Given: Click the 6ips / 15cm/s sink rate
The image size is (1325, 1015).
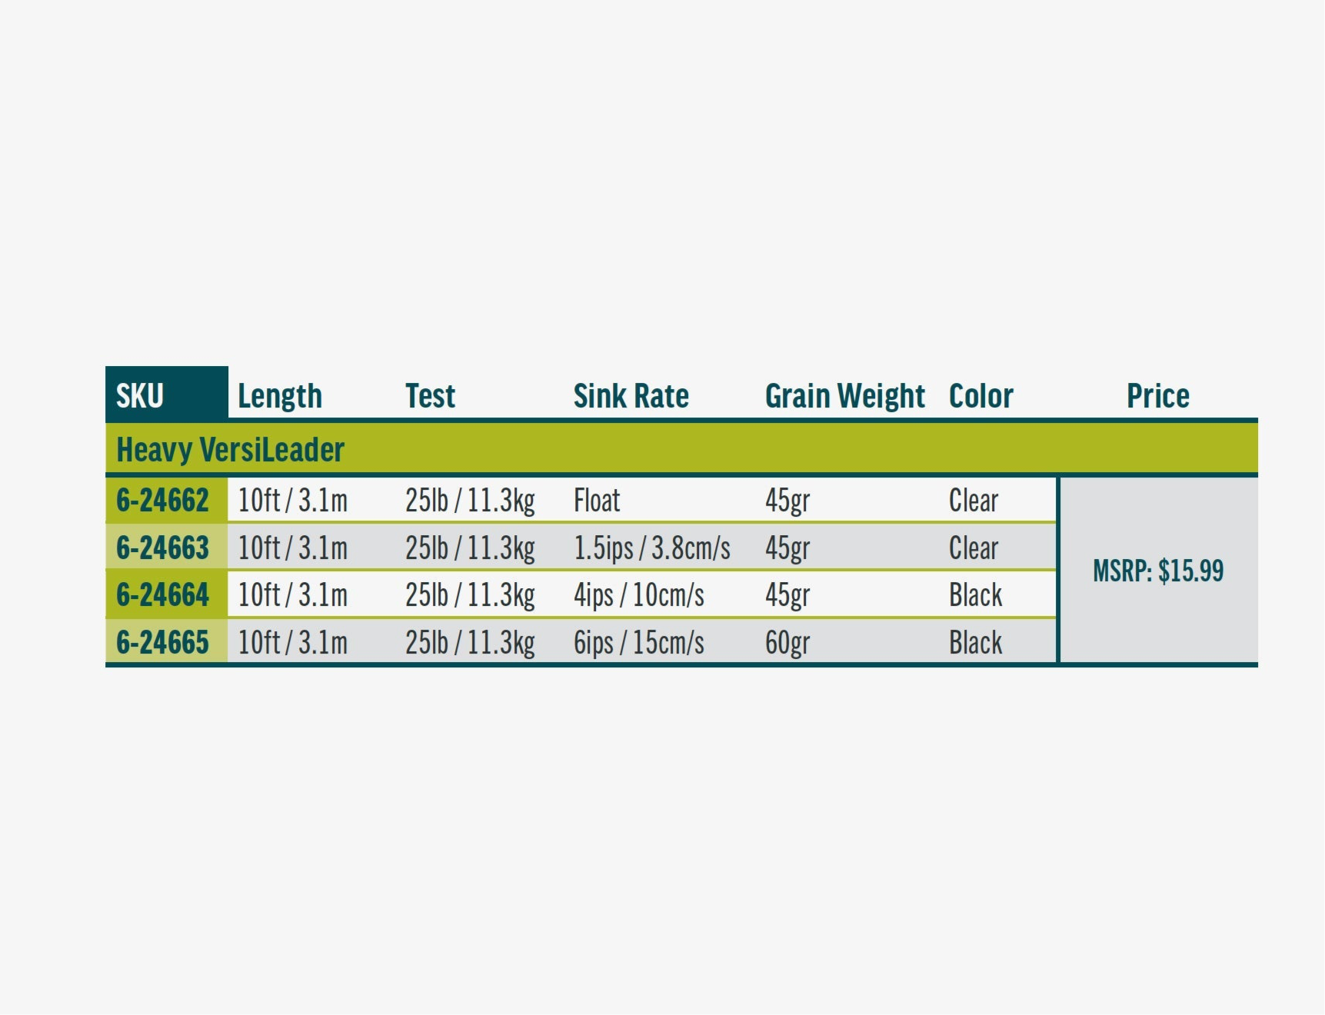Looking at the screenshot, I should [x=638, y=642].
